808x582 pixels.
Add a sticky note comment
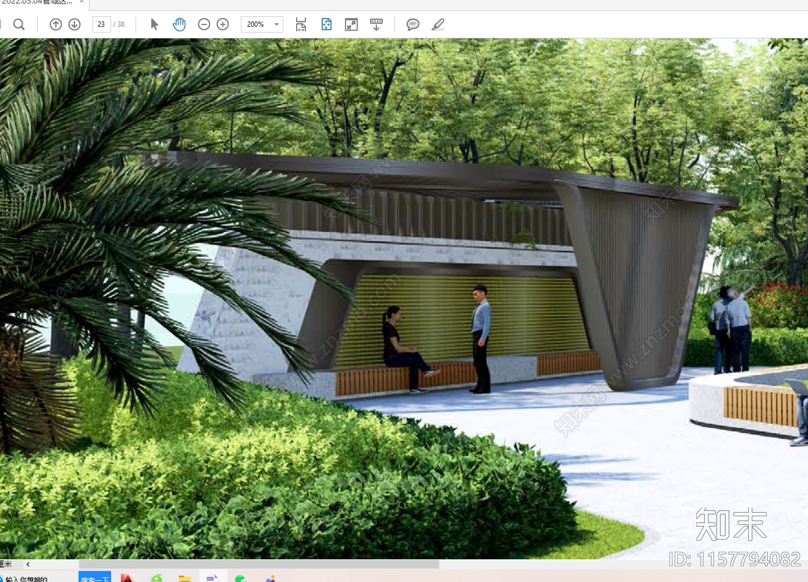(413, 24)
